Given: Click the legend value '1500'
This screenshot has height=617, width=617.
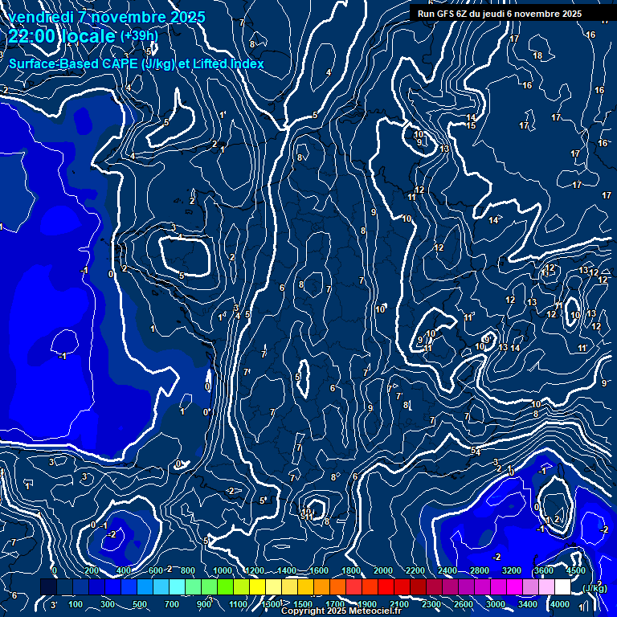Looking at the screenshot, I should pos(303,604).
